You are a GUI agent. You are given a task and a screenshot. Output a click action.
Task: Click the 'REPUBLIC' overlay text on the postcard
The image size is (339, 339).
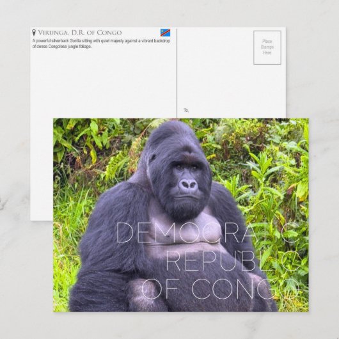[x=233, y=261]
